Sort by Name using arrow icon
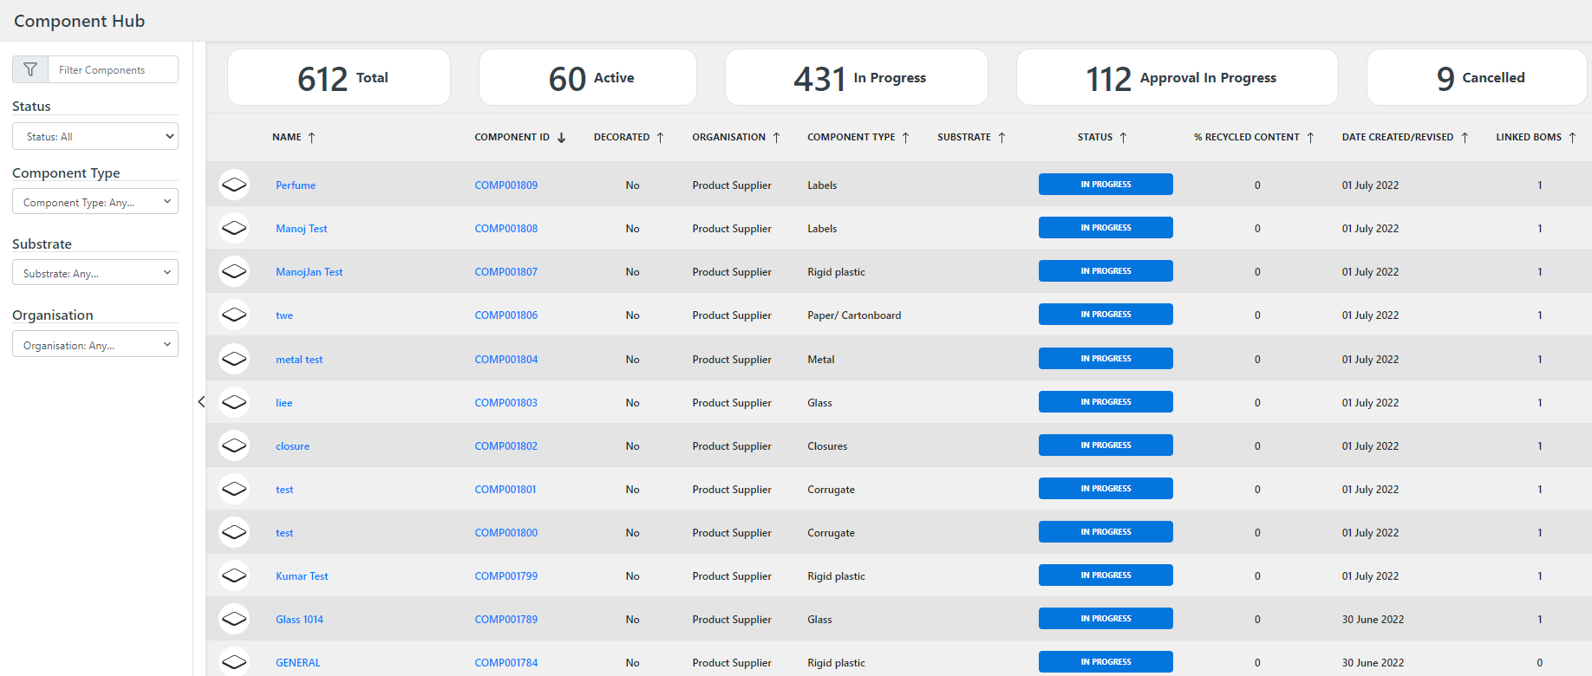The image size is (1592, 676). point(311,138)
